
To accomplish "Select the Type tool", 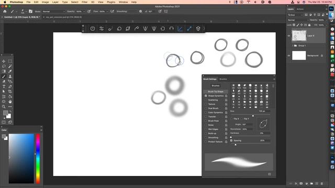I will 4,87.
